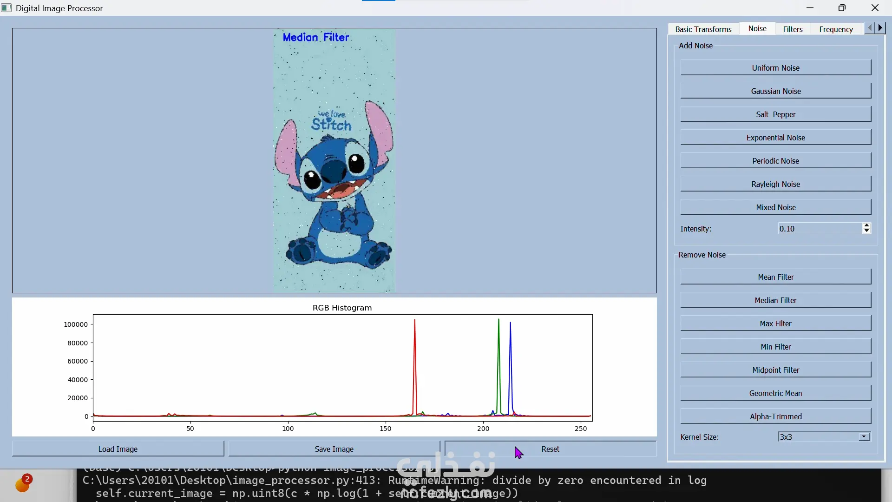Image resolution: width=892 pixels, height=502 pixels.
Task: Apply the Median Filter
Action: (775, 300)
